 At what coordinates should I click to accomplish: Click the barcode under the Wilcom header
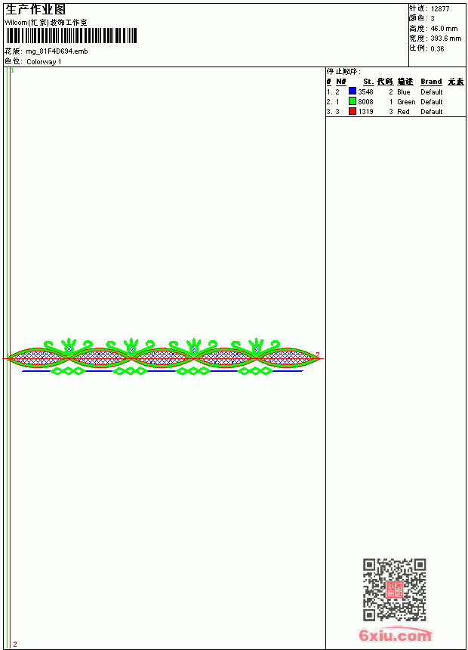coord(71,36)
